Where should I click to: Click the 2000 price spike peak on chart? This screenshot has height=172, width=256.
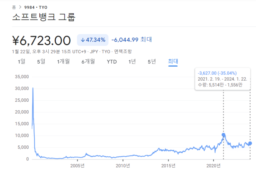coord(33,88)
